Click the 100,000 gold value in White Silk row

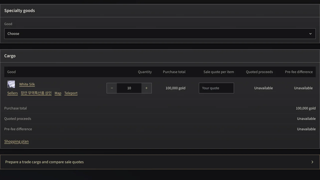(175, 88)
